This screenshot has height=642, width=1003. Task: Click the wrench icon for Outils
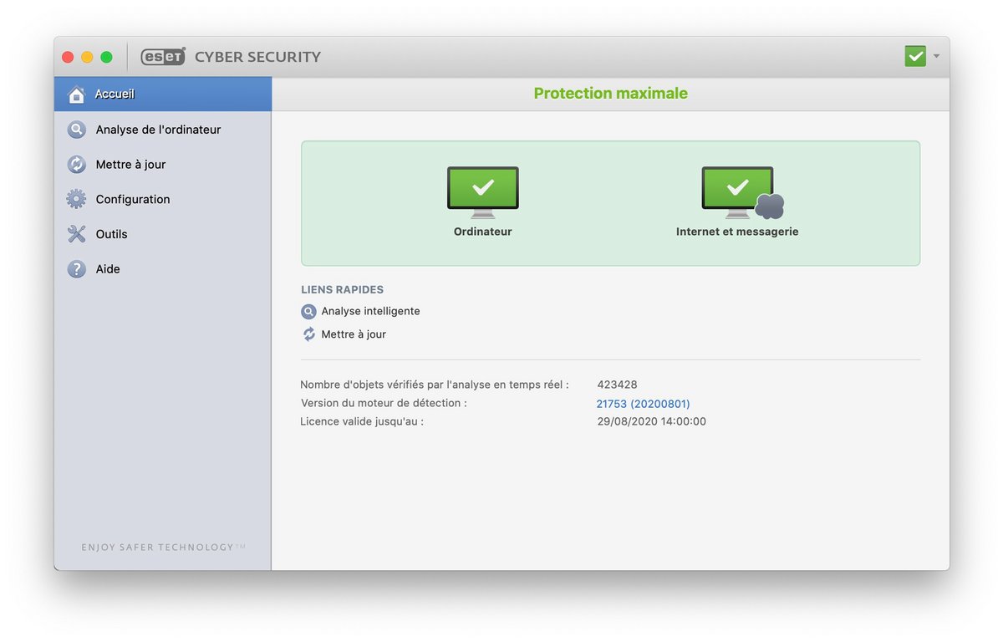(x=77, y=234)
